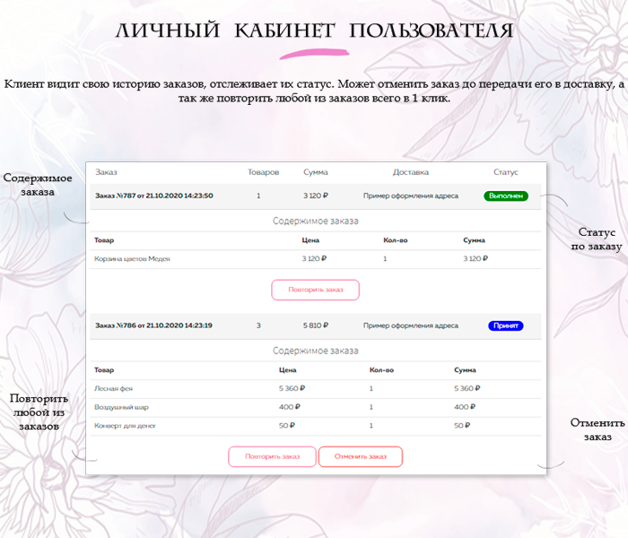Click the Заказ column header
The width and height of the screenshot is (628, 538).
point(107,171)
